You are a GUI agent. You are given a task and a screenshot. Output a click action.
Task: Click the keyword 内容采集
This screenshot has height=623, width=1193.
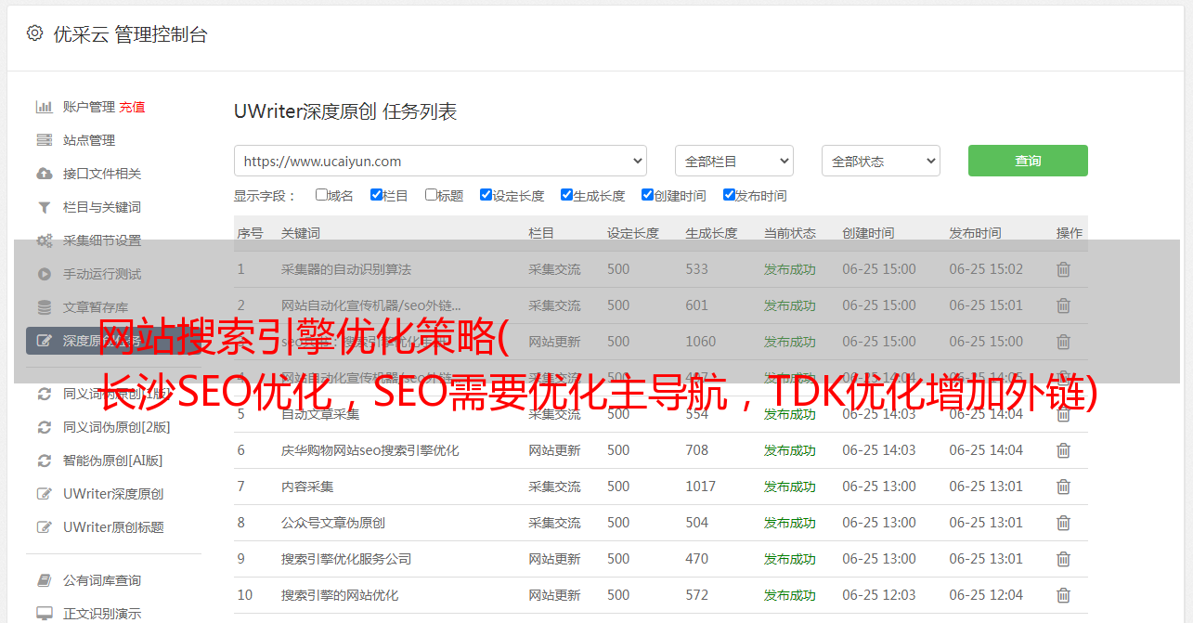click(x=307, y=487)
